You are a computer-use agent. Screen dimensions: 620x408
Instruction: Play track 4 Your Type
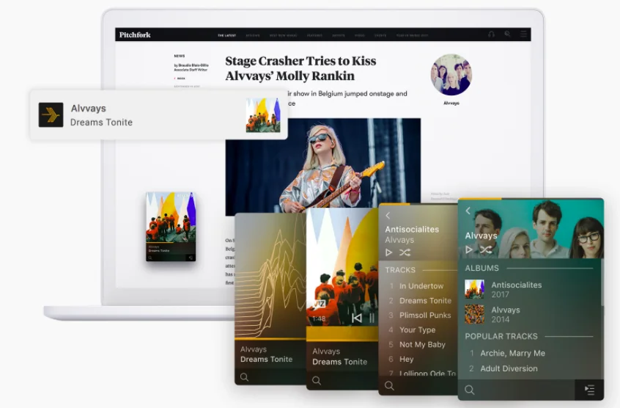coord(418,329)
